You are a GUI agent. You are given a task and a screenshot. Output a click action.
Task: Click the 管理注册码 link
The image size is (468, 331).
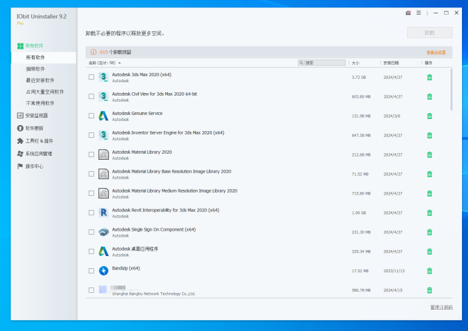click(441, 308)
